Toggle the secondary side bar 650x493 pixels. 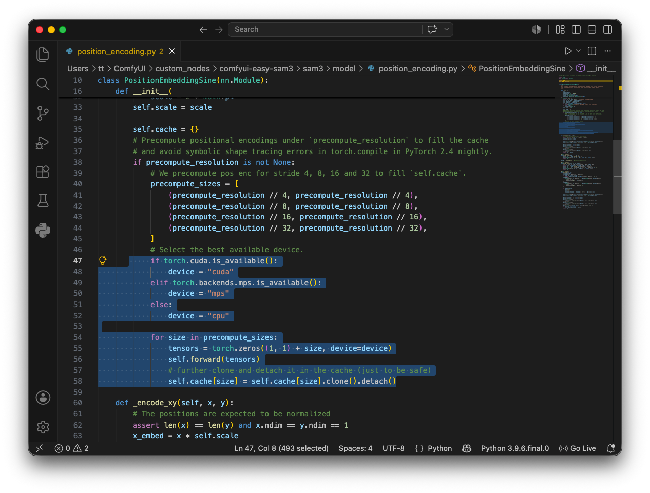pos(608,30)
